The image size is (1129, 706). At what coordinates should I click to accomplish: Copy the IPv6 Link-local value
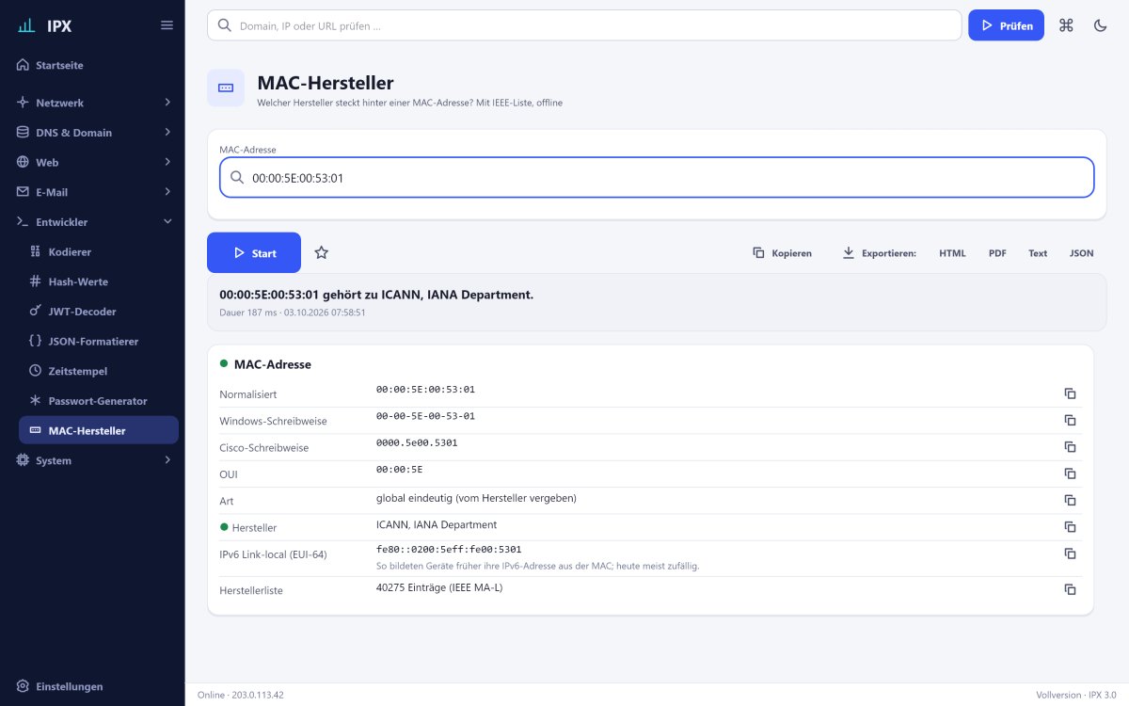click(1070, 554)
